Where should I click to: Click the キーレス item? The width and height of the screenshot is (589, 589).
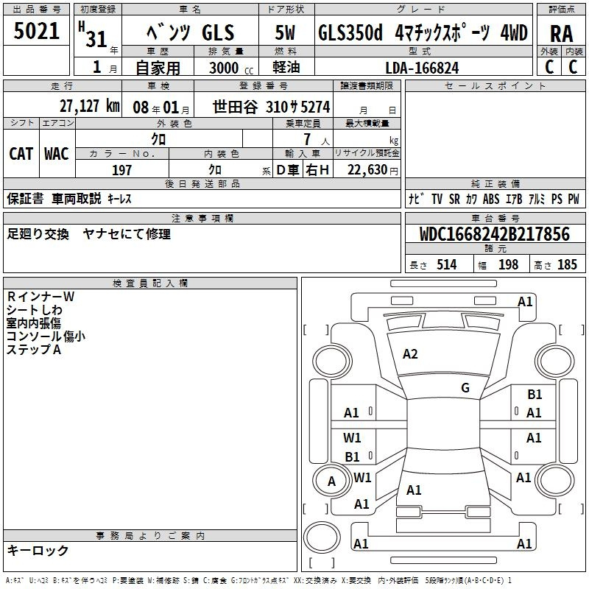tap(119, 199)
